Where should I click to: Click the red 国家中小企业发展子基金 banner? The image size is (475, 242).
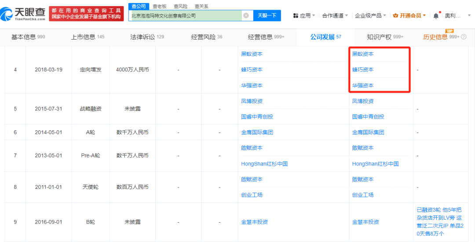(x=86, y=14)
